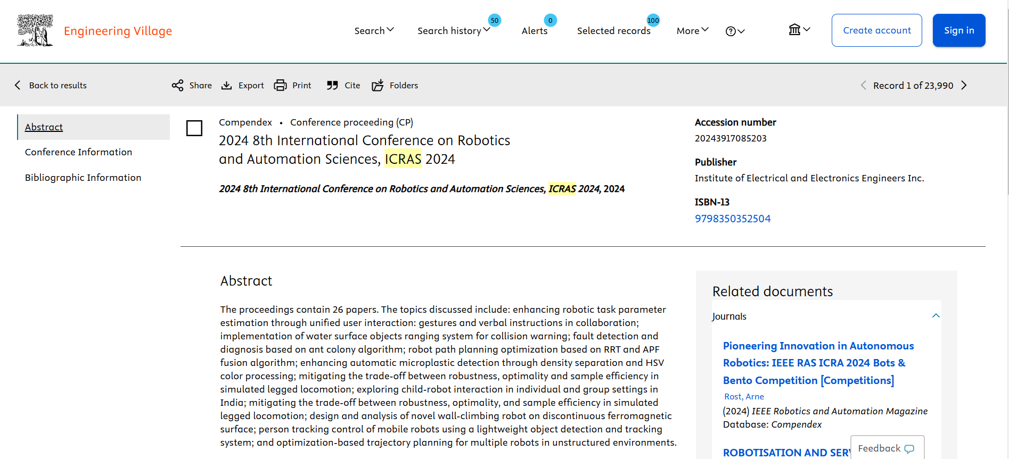Open the institution building icon menu

[799, 30]
